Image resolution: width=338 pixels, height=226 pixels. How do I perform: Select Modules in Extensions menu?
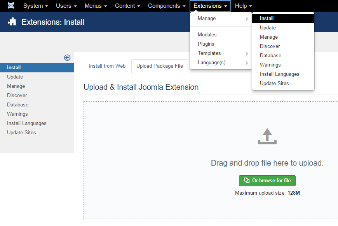221,34
